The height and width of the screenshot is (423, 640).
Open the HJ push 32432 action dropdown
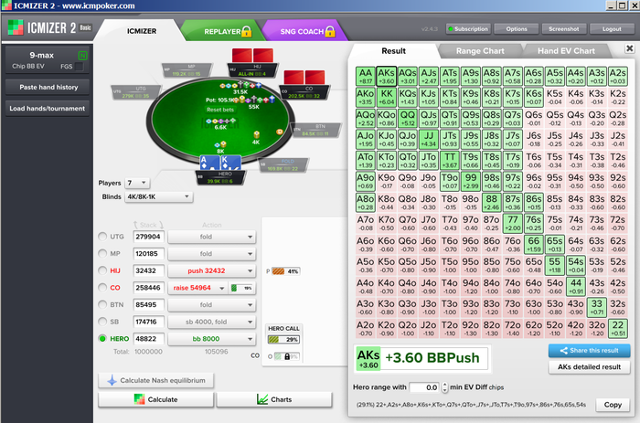pos(212,270)
